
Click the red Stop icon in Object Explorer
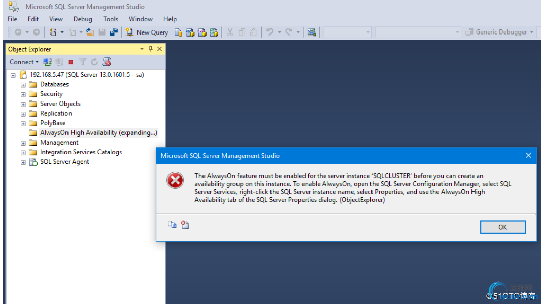[x=71, y=62]
